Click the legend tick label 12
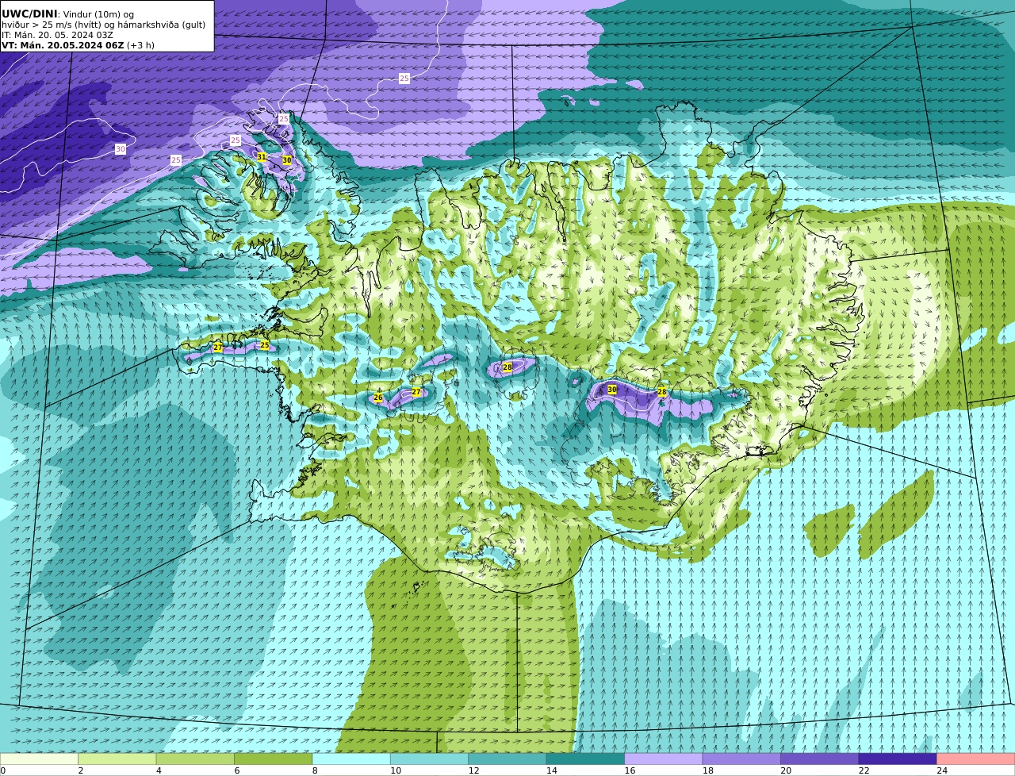The width and height of the screenshot is (1015, 776). tap(473, 770)
